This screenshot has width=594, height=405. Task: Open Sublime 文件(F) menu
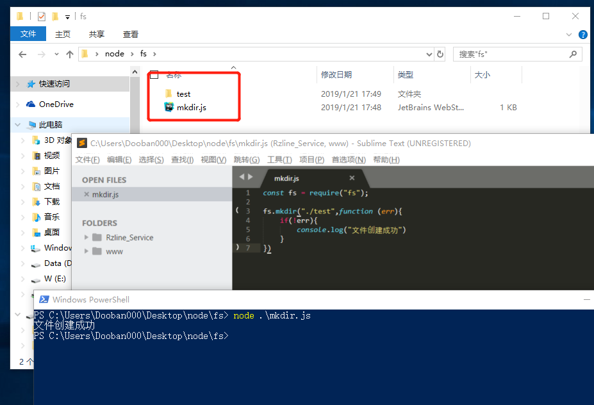[x=88, y=160]
